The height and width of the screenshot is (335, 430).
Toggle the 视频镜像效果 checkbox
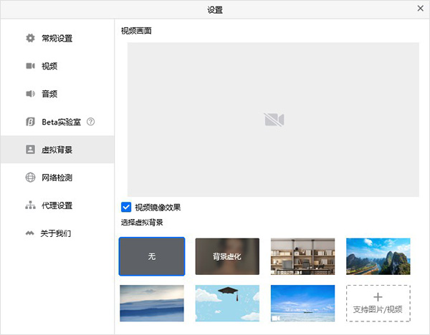pyautogui.click(x=126, y=208)
